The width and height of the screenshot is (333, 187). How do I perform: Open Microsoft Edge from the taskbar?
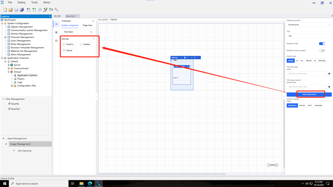[x=90, y=184]
